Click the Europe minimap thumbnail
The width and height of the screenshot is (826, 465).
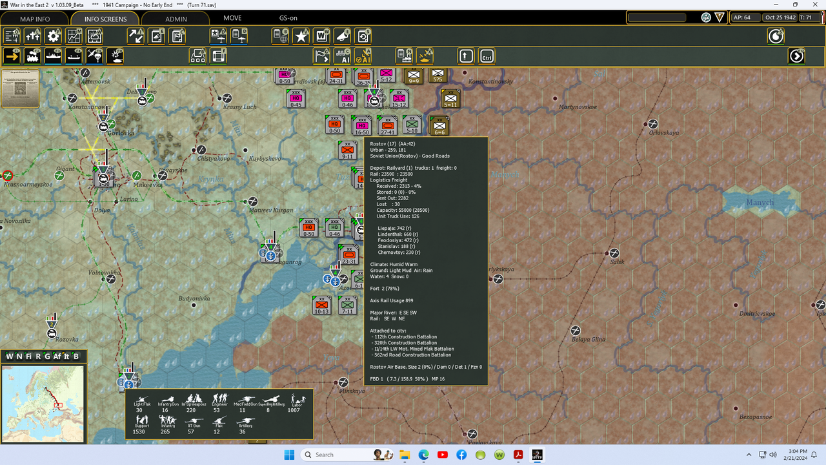point(43,404)
